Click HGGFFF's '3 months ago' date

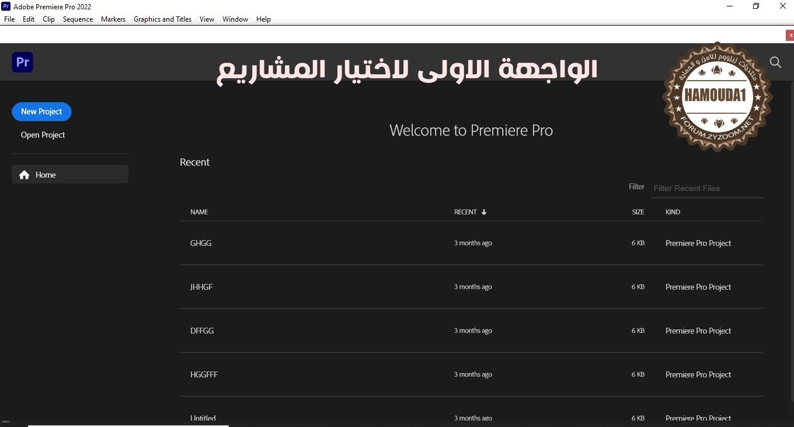click(473, 374)
